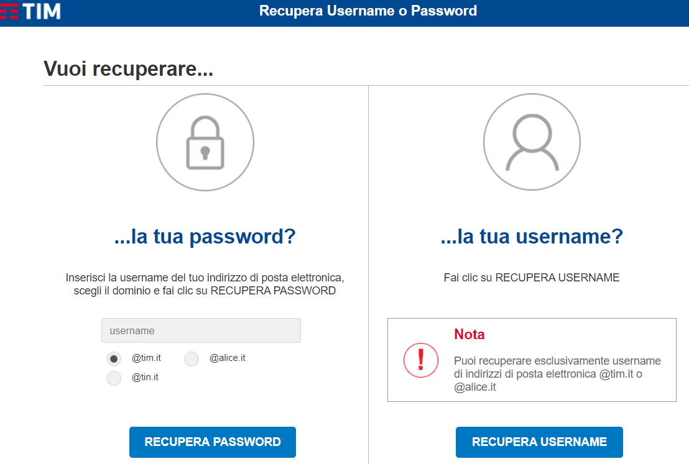This screenshot has height=464, width=689.
Task: Click the "@tin.it" label text
Action: pos(145,377)
